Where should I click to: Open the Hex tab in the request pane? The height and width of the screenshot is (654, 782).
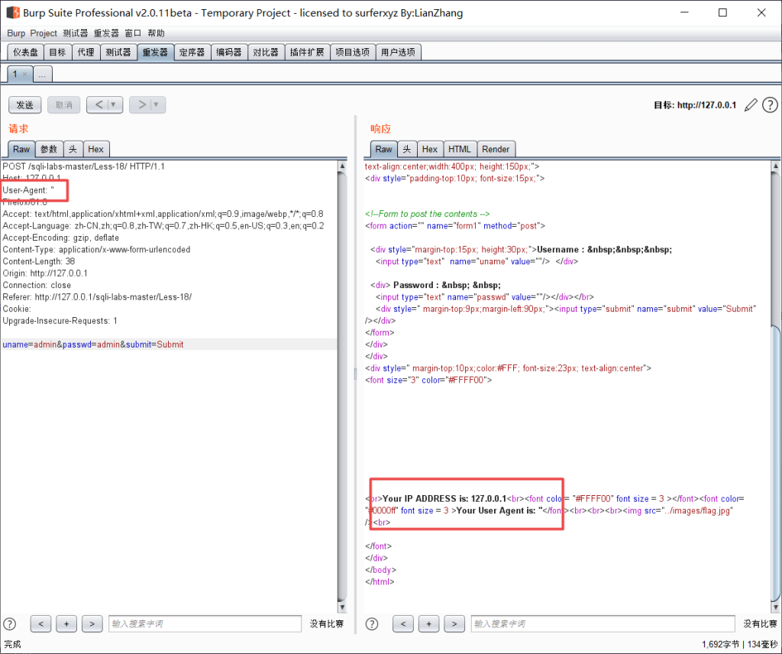click(95, 149)
